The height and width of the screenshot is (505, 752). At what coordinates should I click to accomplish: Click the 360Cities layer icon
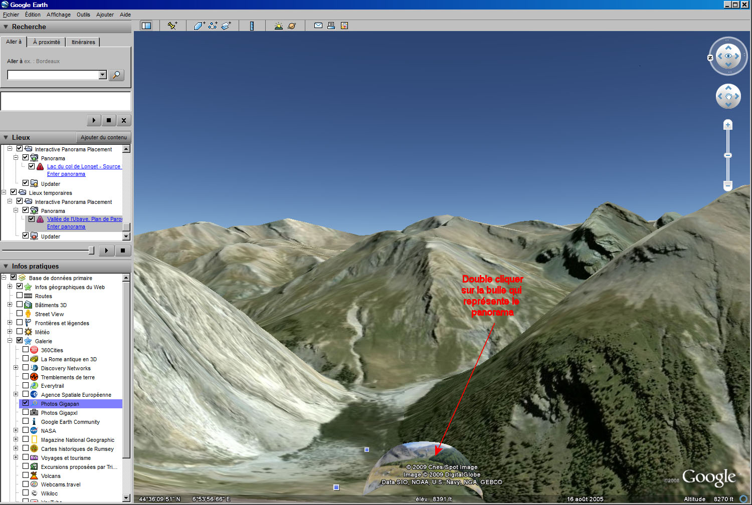coord(34,350)
